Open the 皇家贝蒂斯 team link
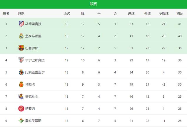The height and width of the screenshot is (129, 187). (33, 121)
